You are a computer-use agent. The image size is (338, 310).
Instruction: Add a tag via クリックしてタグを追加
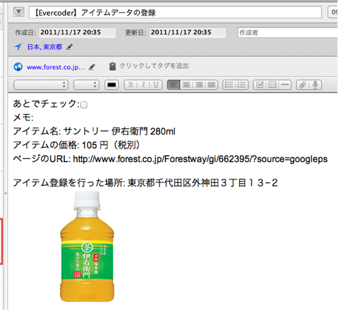point(154,66)
